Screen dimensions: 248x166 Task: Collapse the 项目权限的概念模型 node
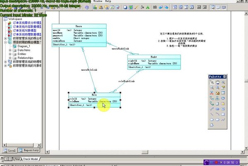(x=5, y=42)
